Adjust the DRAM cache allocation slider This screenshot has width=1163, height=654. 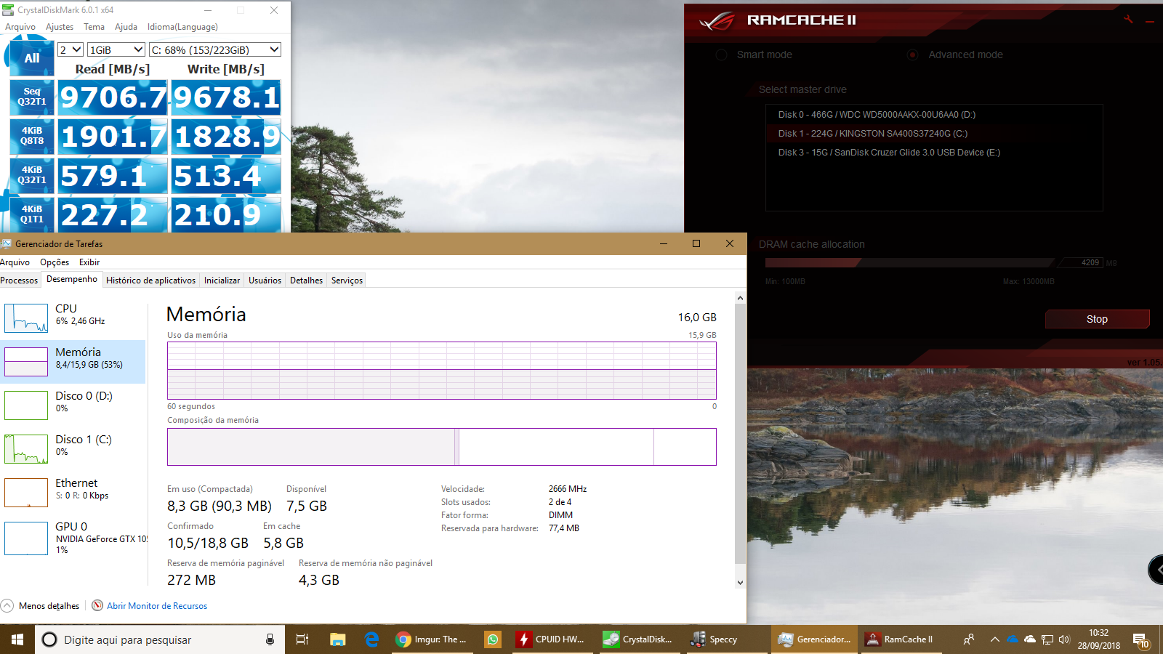(x=909, y=262)
